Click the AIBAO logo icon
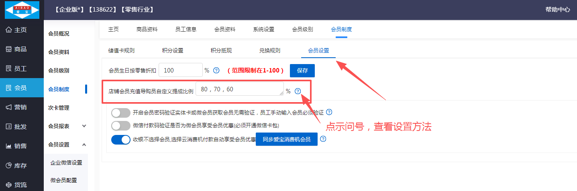 point(22,10)
